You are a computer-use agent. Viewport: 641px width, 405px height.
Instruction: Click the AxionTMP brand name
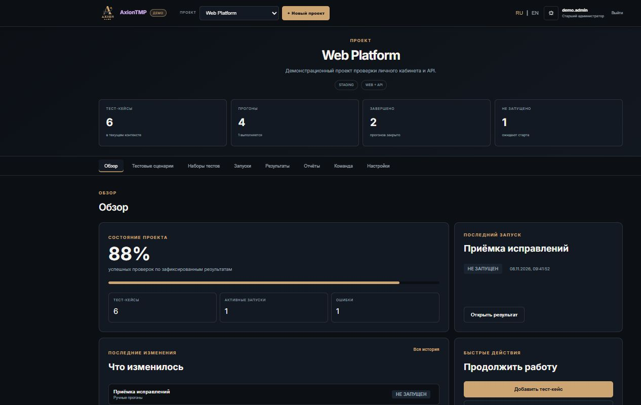tap(133, 13)
